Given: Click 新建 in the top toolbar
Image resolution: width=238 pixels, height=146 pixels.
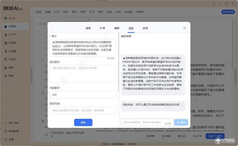Looking at the screenshot, I should tap(48, 12).
